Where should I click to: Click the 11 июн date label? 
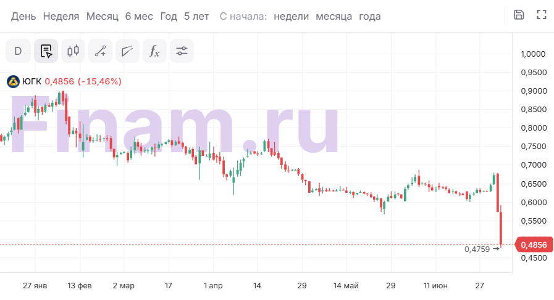(435, 286)
